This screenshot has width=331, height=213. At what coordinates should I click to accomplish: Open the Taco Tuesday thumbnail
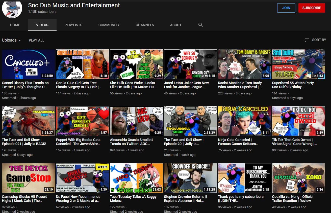click(137, 178)
